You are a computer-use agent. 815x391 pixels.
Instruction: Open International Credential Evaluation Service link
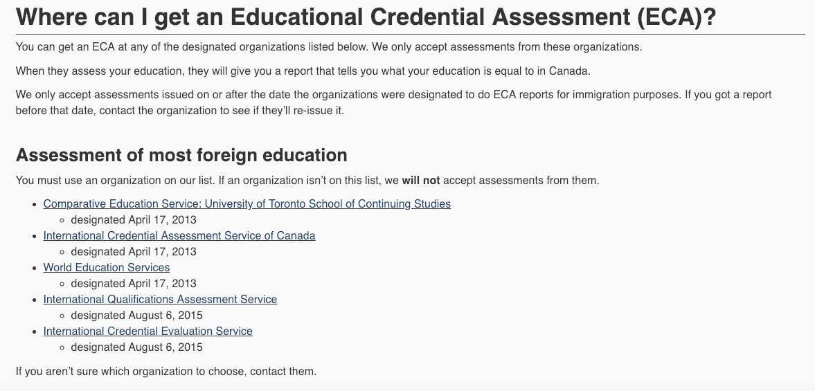pos(147,331)
